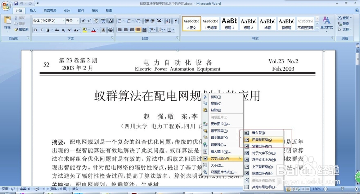Open Select (选择) dropdown in editing group
This screenshot has width=360, height=194.
[345, 30]
